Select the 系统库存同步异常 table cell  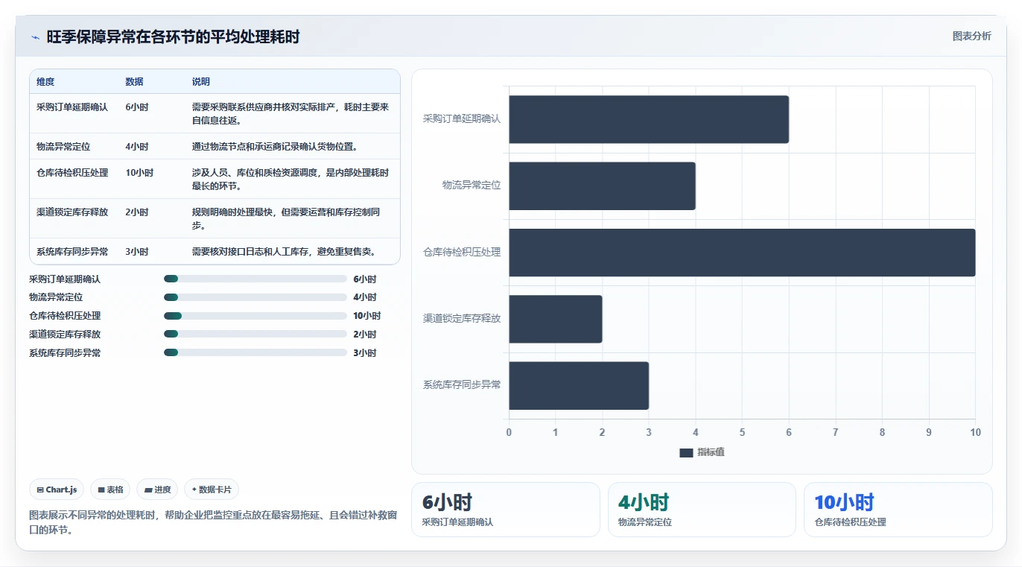[72, 252]
